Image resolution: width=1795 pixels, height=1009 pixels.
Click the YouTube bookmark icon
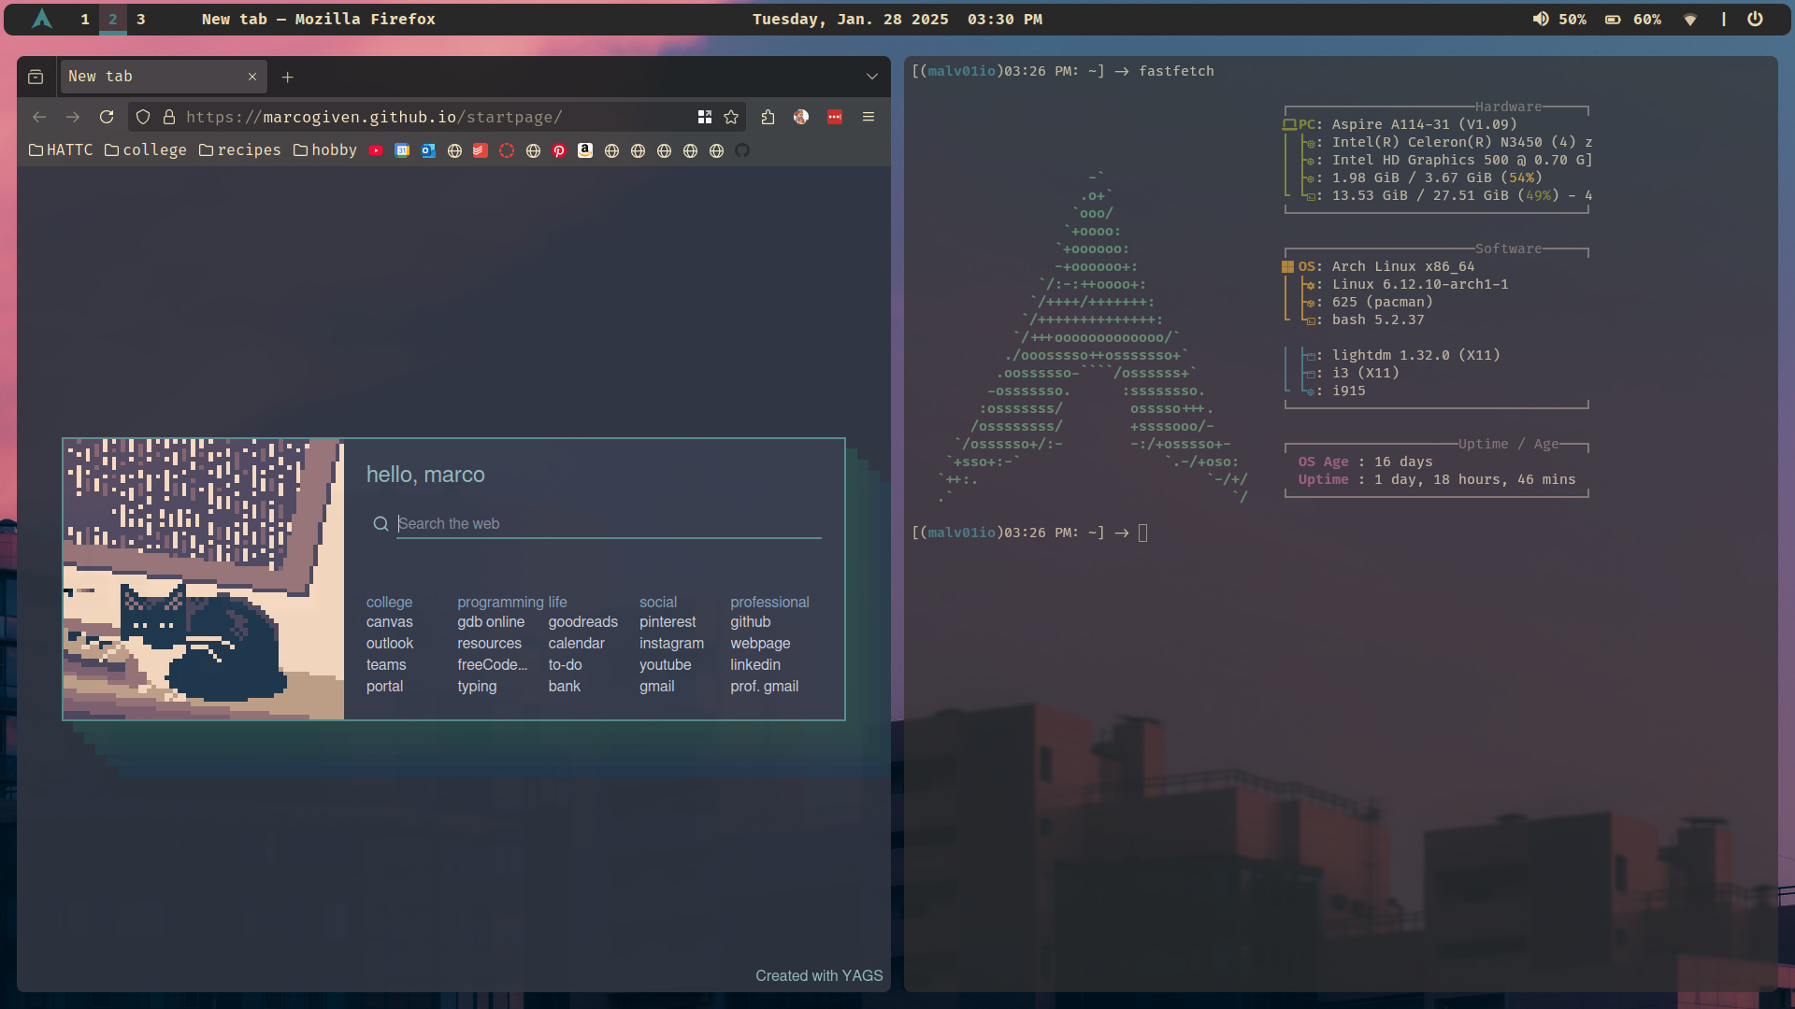[376, 150]
